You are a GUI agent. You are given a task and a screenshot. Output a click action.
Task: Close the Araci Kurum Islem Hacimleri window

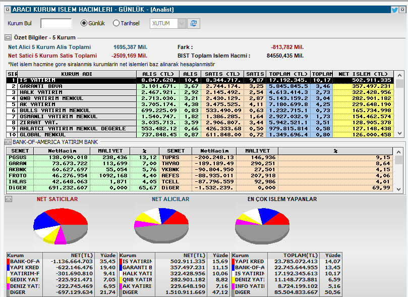[x=402, y=10]
